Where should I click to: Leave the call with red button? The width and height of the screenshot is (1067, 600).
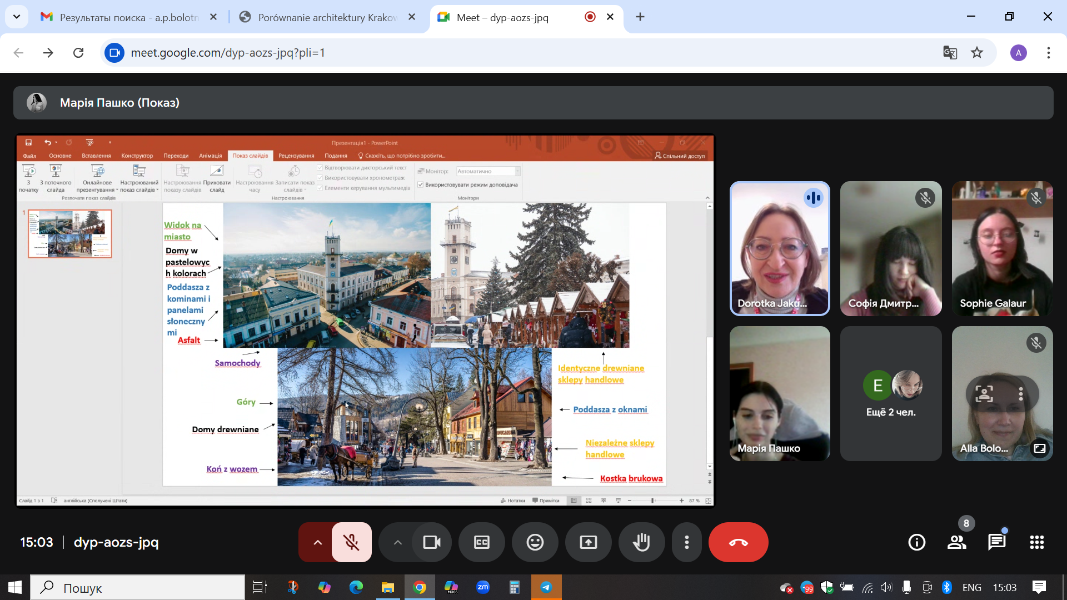click(x=738, y=542)
